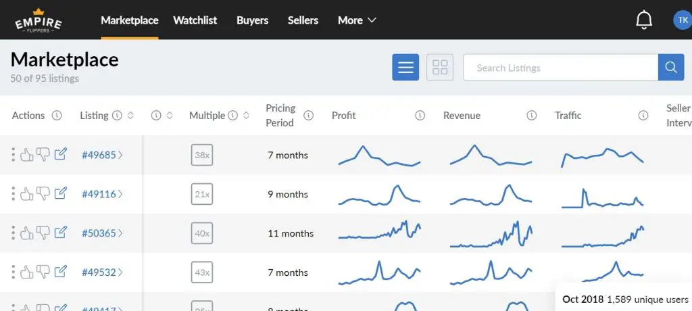
Task: Click profit sparkline for listing #49685
Action: (x=380, y=155)
